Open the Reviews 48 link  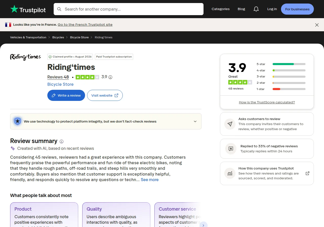(x=58, y=77)
